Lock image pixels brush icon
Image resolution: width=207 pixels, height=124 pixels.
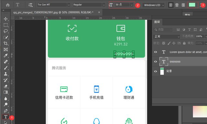169,43
